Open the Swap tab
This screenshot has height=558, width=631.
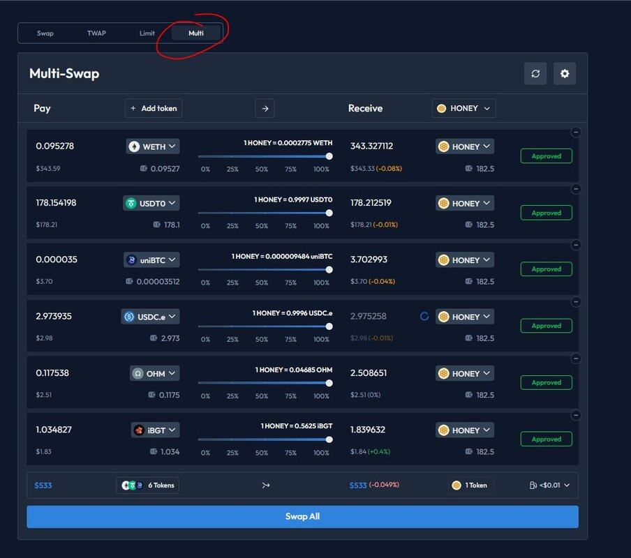point(45,33)
